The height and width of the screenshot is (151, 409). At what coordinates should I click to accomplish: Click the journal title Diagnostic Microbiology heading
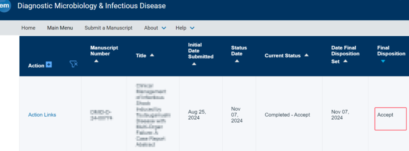pyautogui.click(x=92, y=6)
